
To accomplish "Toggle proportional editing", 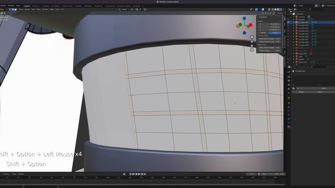I will point(145,9).
